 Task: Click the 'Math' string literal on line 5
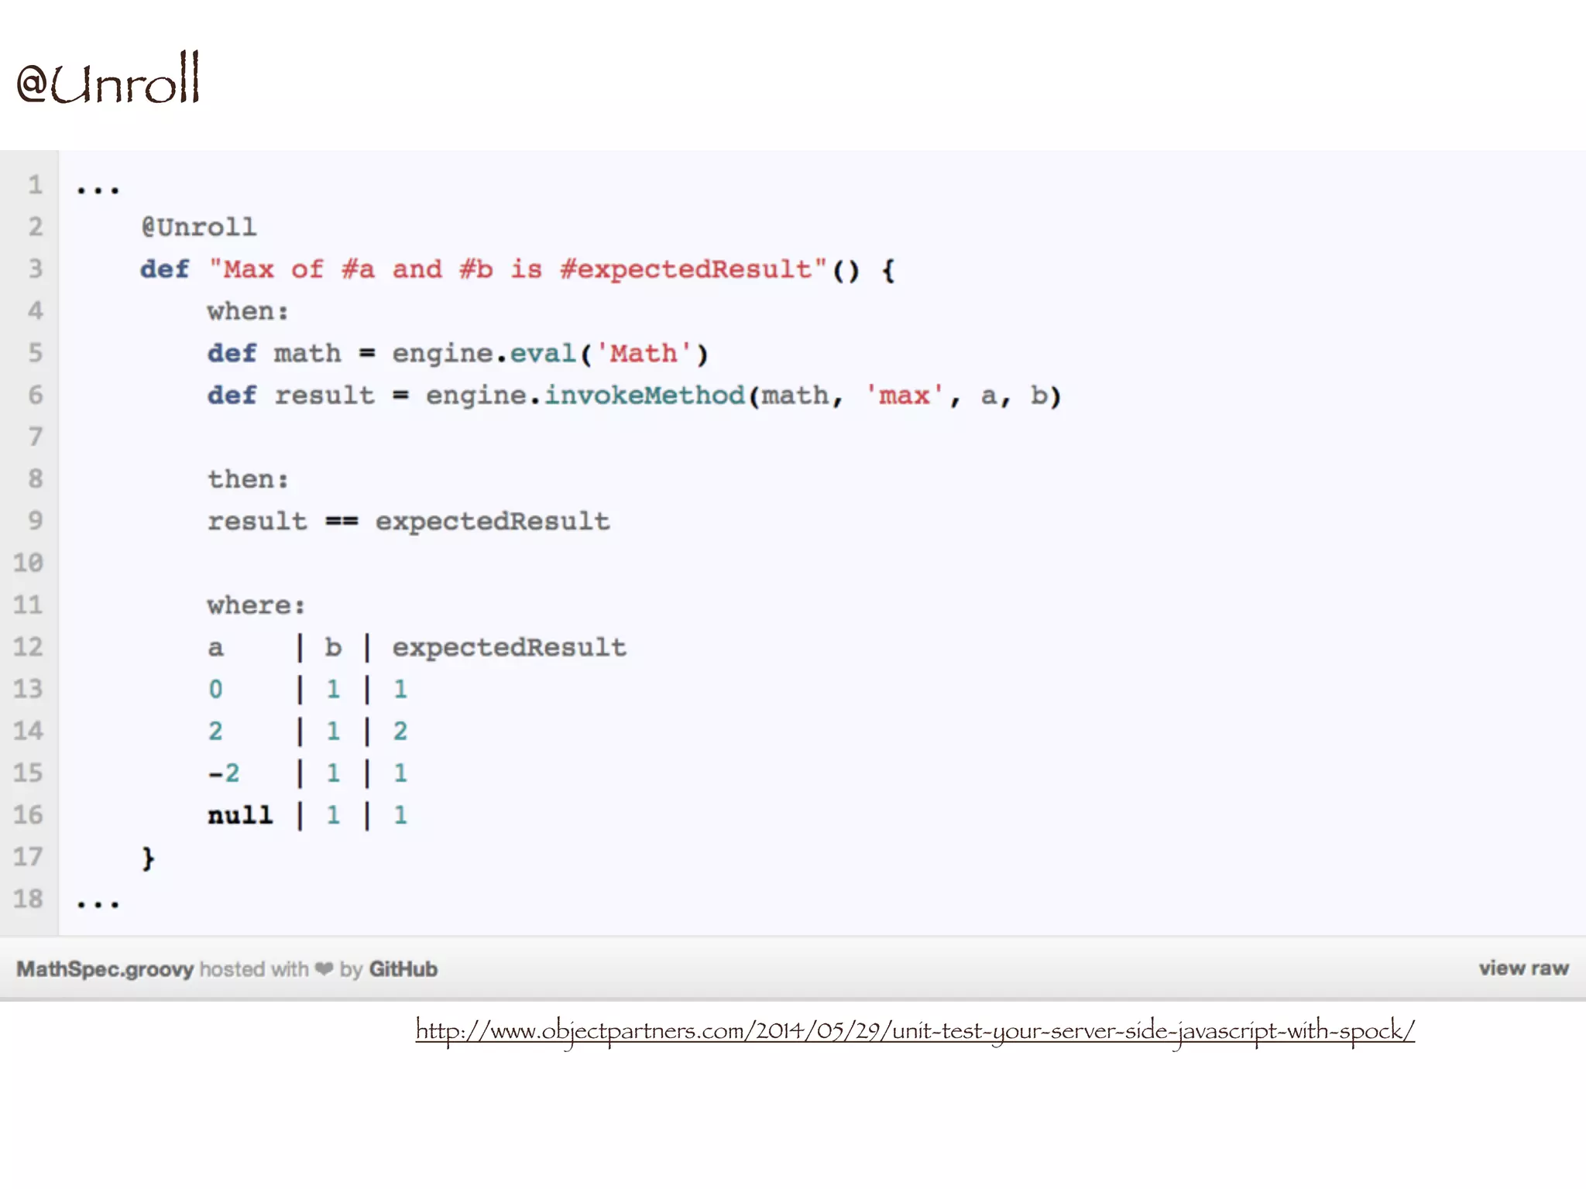tap(643, 353)
